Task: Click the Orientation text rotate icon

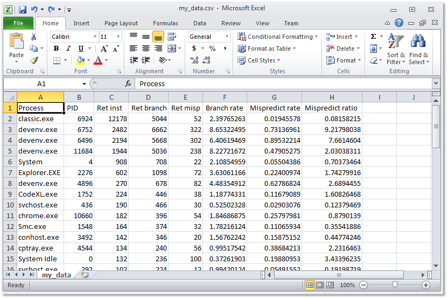Action: pos(163,60)
